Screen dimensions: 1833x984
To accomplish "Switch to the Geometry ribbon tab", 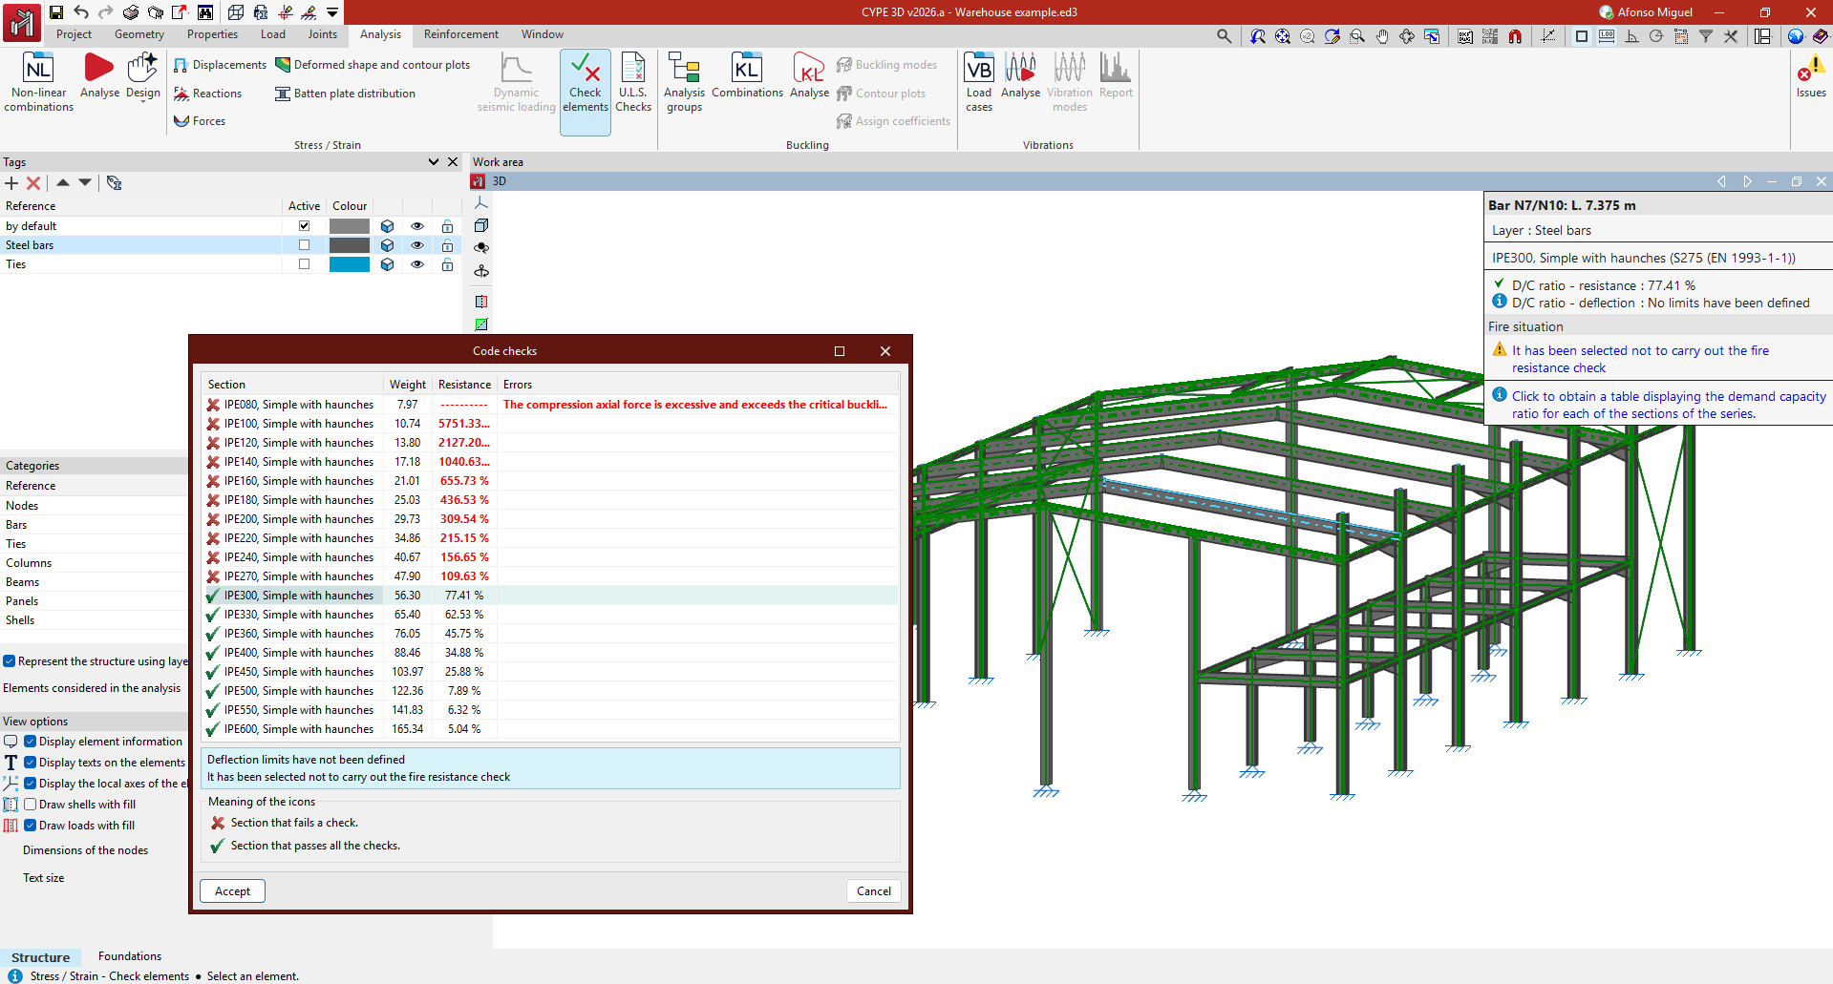I will [139, 34].
